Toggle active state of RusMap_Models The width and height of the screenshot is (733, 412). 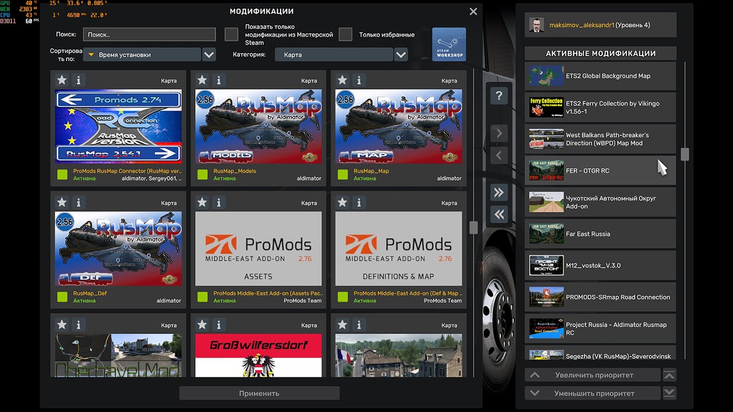(202, 175)
